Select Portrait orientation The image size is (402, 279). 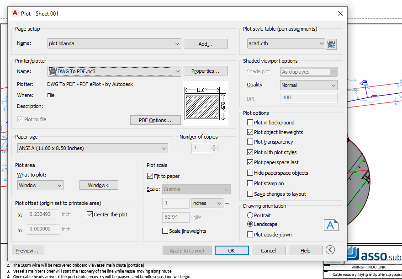[250, 215]
